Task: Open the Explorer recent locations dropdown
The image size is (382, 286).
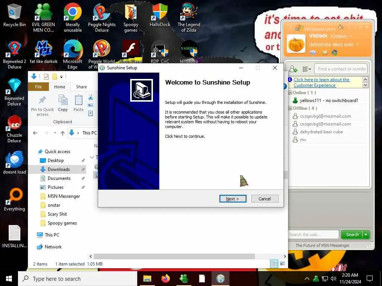Action: pos(55,133)
